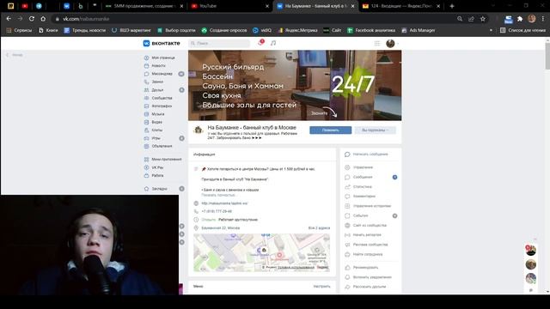
Task: Click Написать сообщение in community menu
Action: (x=367, y=154)
